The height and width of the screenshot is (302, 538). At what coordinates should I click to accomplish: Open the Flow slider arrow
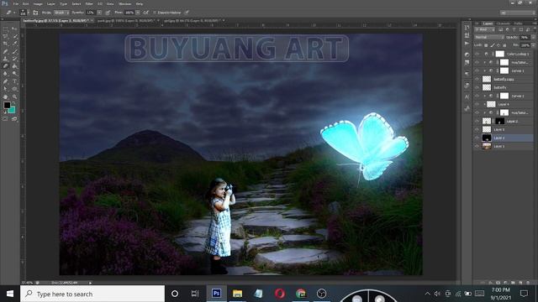click(x=138, y=13)
